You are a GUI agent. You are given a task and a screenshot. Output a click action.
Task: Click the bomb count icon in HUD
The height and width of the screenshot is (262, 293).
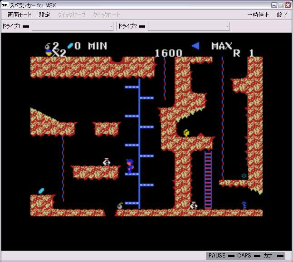tap(48, 46)
